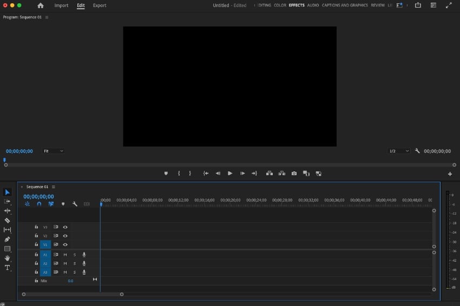Toggle insert sequences as nests
The width and height of the screenshot is (460, 306).
(27, 204)
